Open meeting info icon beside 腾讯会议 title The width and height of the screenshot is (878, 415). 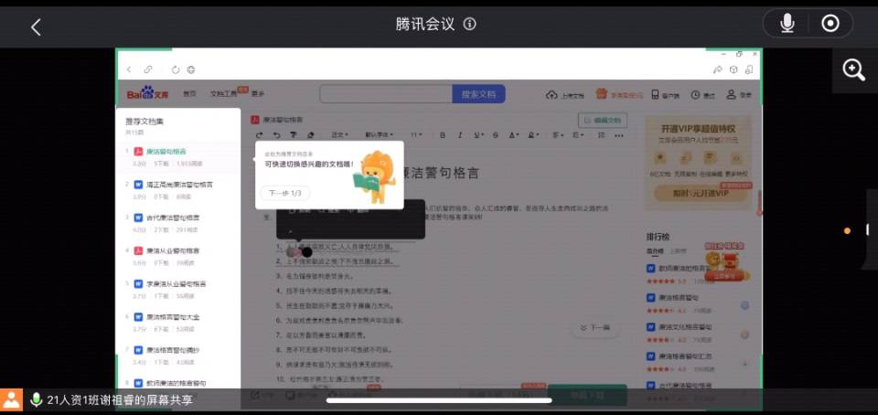pyautogui.click(x=469, y=25)
